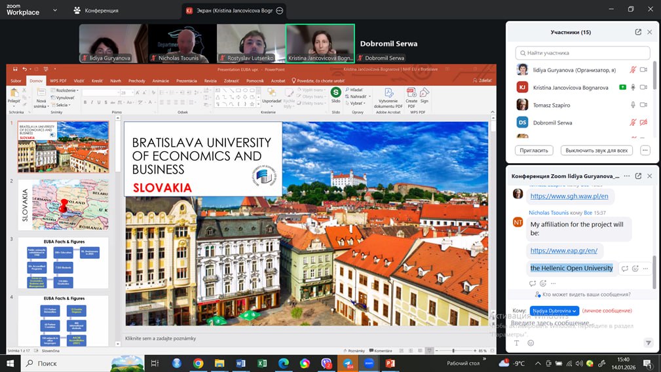The image size is (661, 372).
Task: Open the emoji picker in chat input
Action: click(x=531, y=343)
